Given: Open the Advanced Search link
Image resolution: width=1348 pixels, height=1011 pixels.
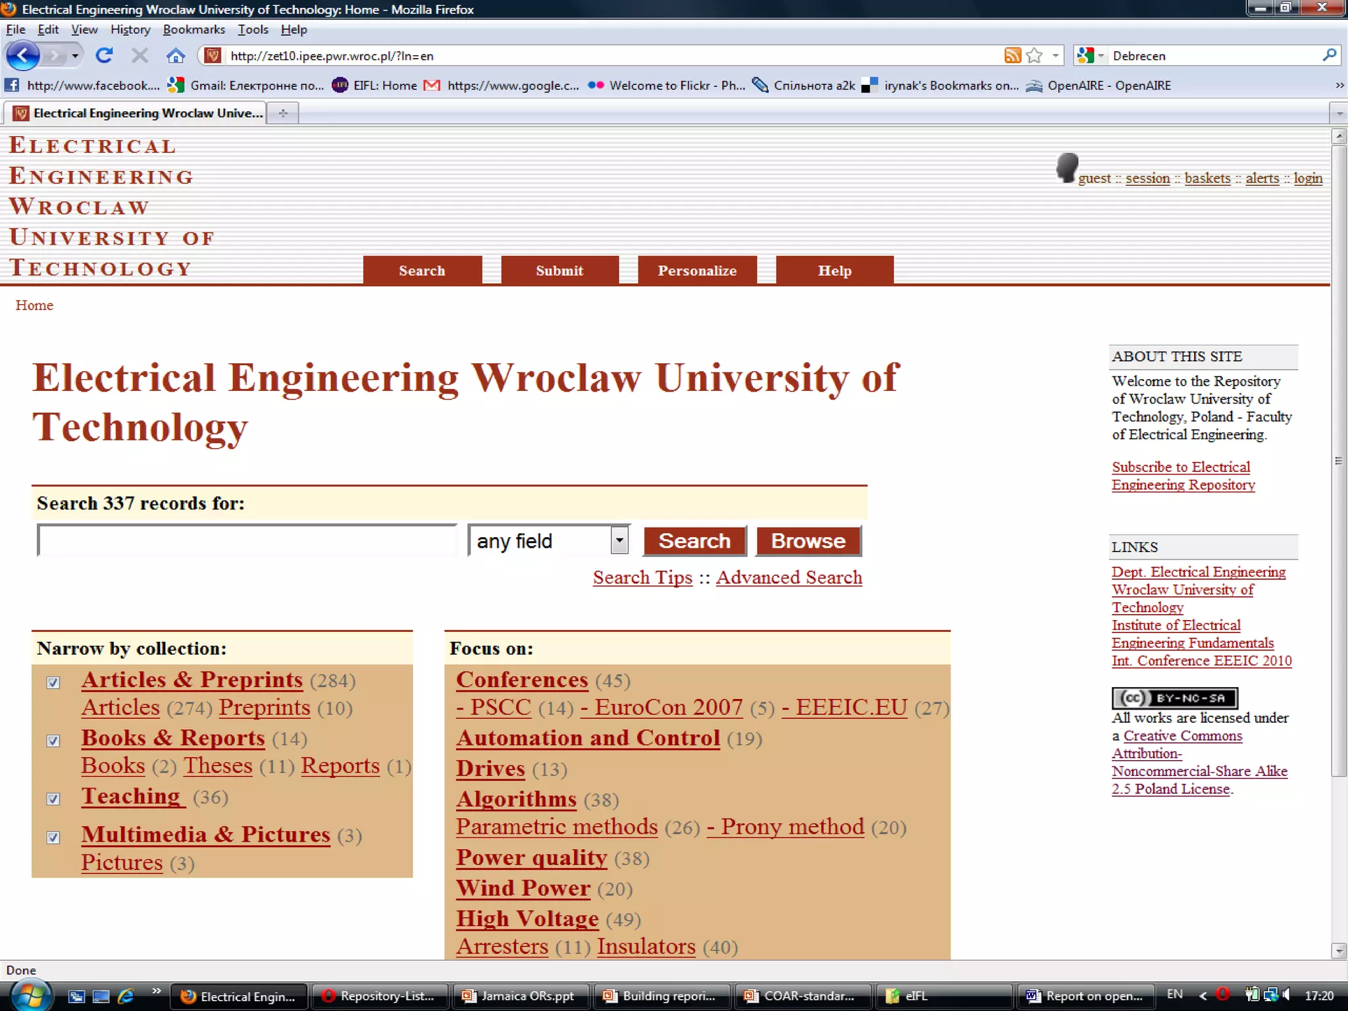Looking at the screenshot, I should [789, 577].
